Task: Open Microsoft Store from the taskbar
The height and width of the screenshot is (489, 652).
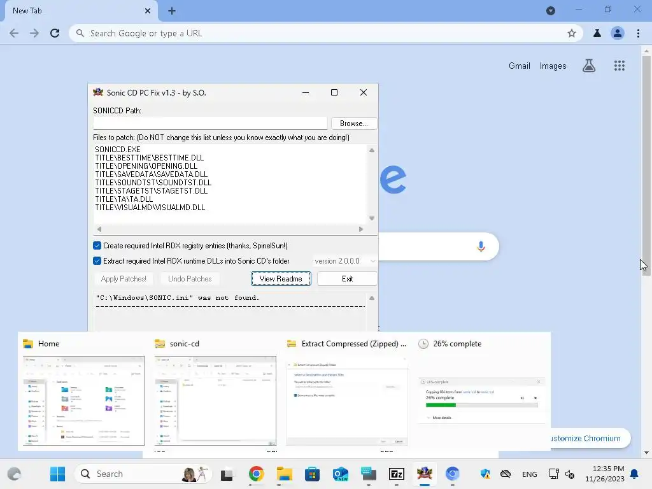Action: [312, 474]
